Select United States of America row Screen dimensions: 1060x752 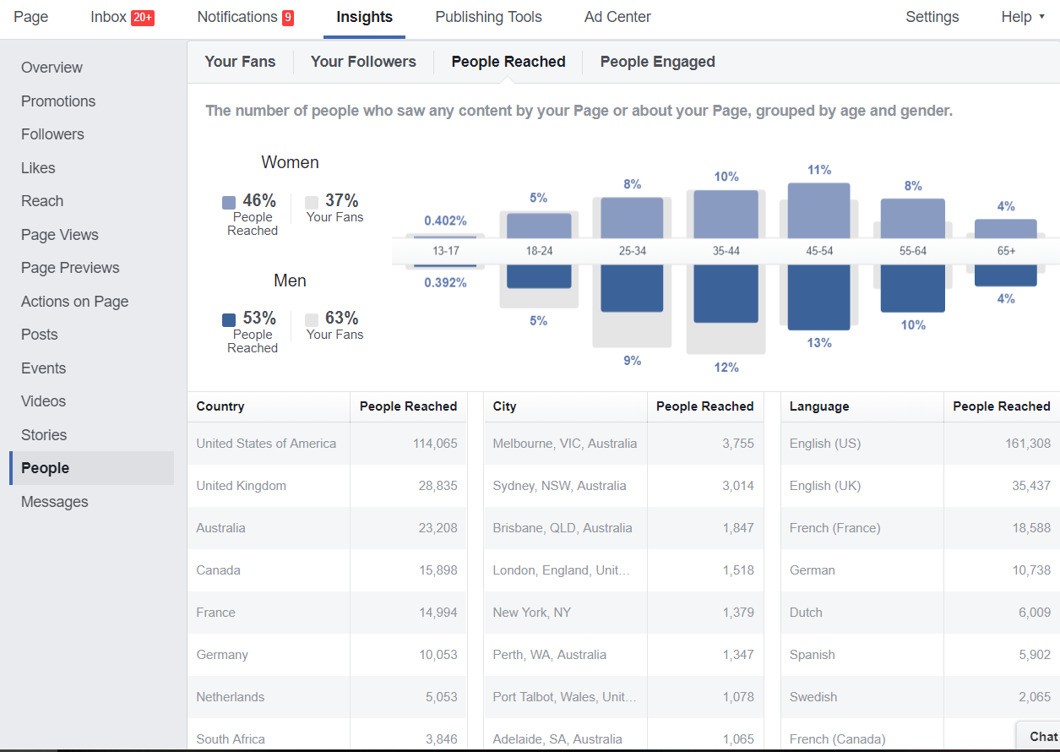(x=326, y=444)
